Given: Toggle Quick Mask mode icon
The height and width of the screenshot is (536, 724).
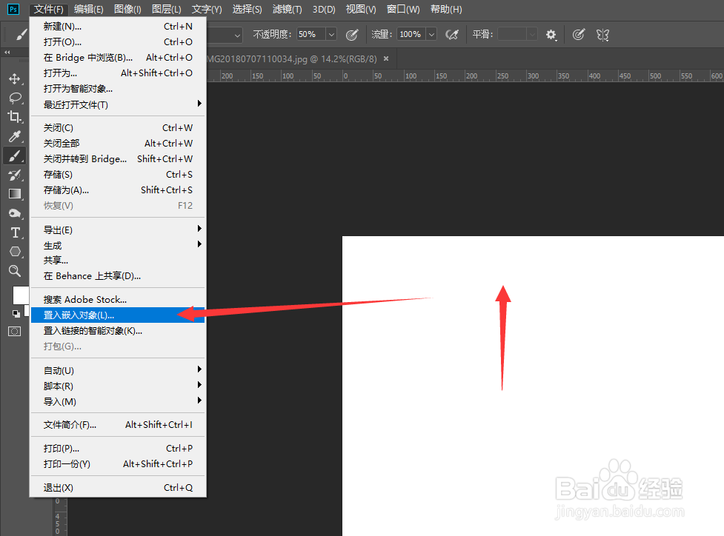Looking at the screenshot, I should click(x=15, y=331).
